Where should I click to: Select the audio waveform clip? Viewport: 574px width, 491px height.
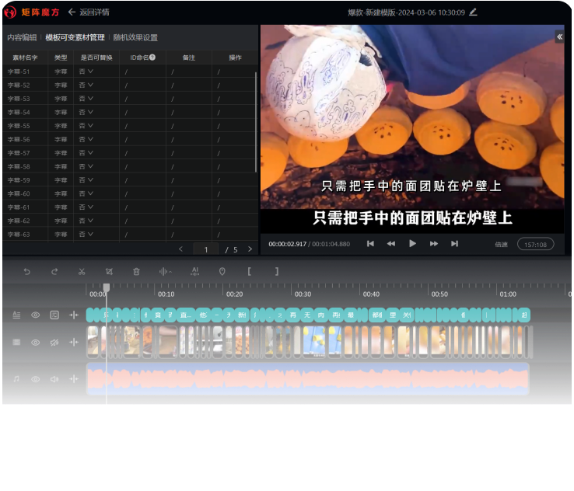pos(308,379)
